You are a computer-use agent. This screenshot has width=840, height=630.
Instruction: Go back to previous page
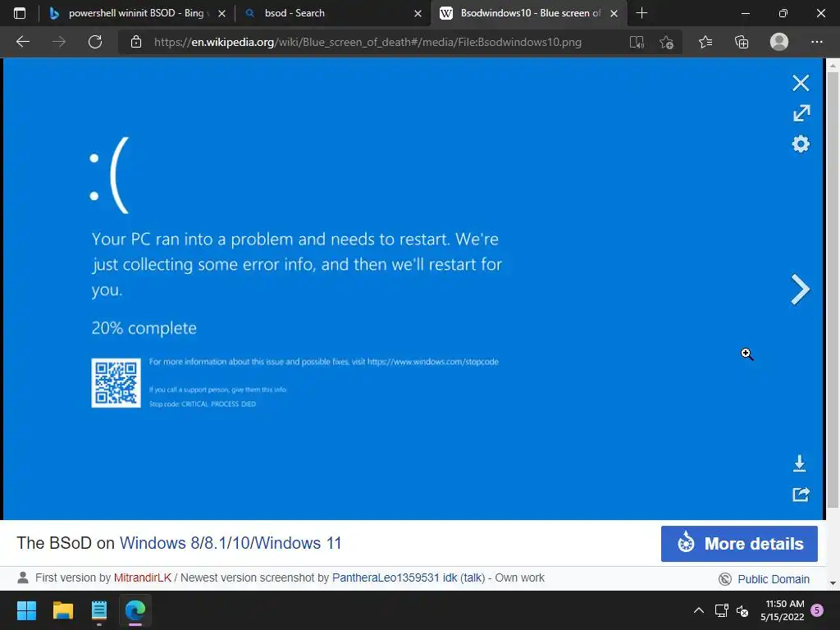(x=23, y=42)
